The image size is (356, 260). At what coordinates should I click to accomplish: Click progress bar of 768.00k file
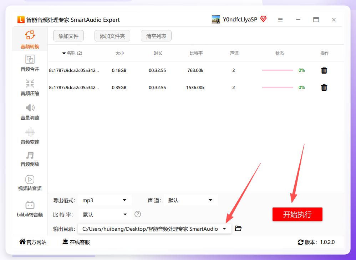(x=278, y=70)
